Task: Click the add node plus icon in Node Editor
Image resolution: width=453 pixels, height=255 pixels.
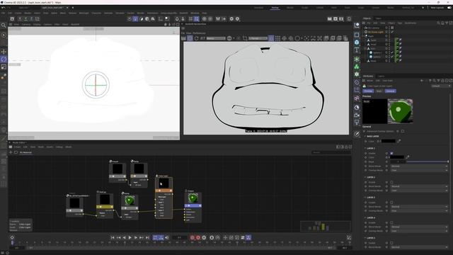Action: pyautogui.click(x=11, y=152)
